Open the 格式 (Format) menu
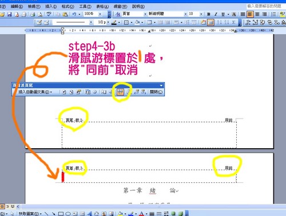 pyautogui.click(x=68, y=6)
